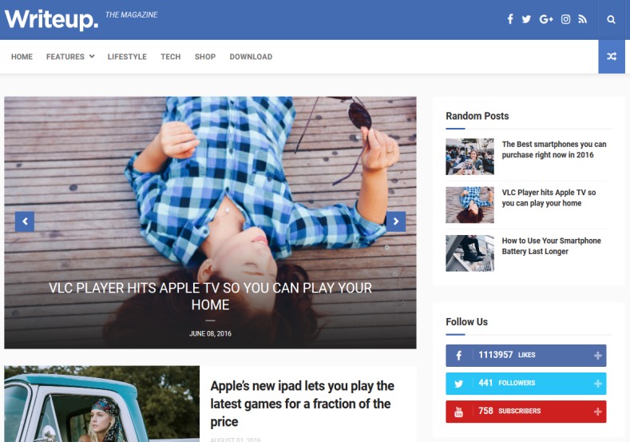The image size is (630, 442).
Task: Click the teal truck article image
Action: 101,404
